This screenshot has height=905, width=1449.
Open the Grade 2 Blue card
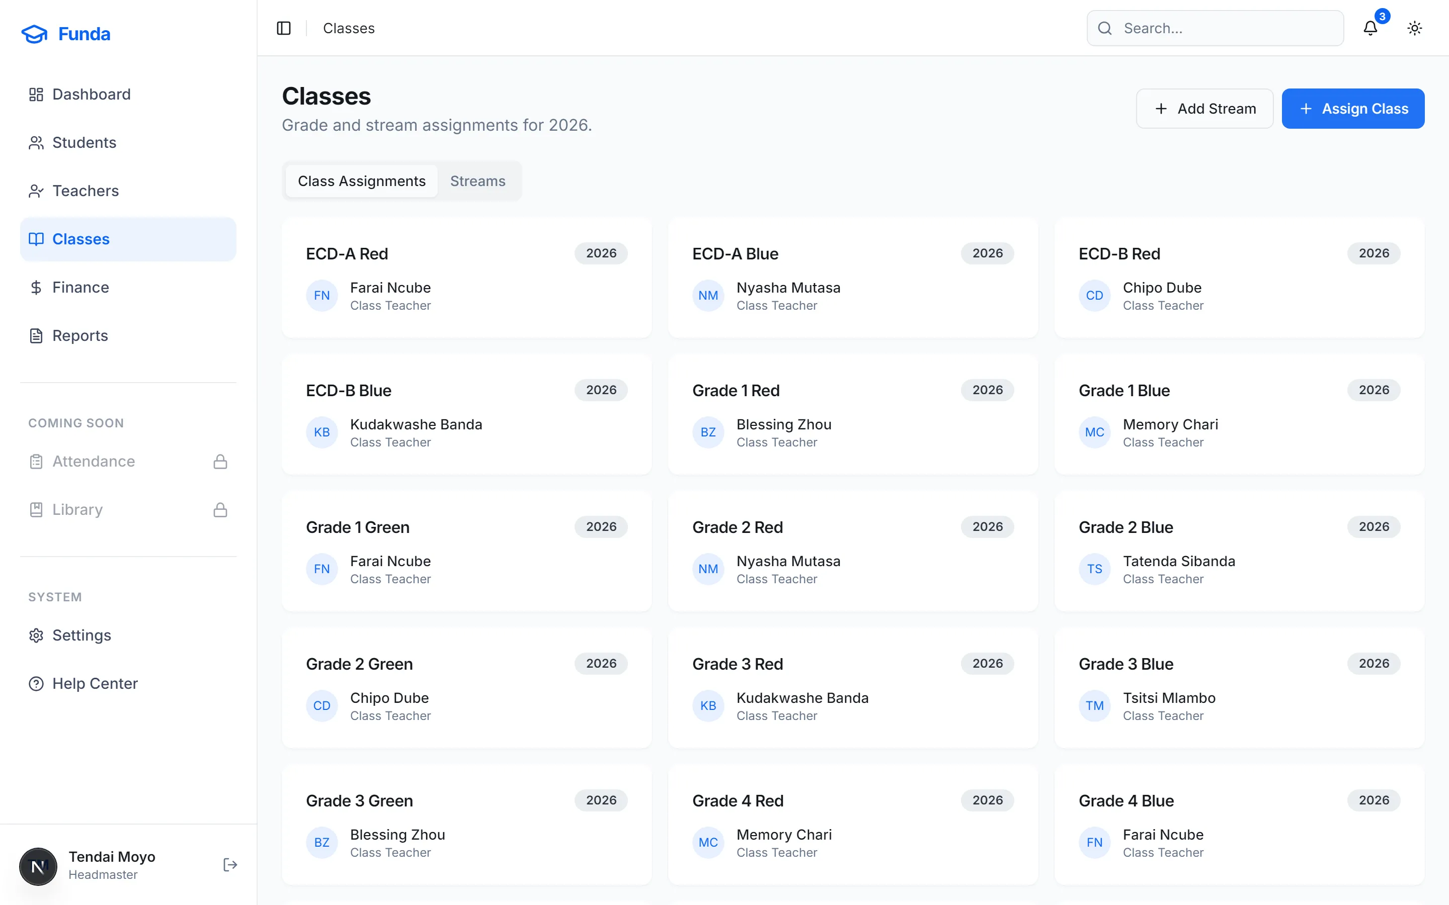click(1239, 551)
